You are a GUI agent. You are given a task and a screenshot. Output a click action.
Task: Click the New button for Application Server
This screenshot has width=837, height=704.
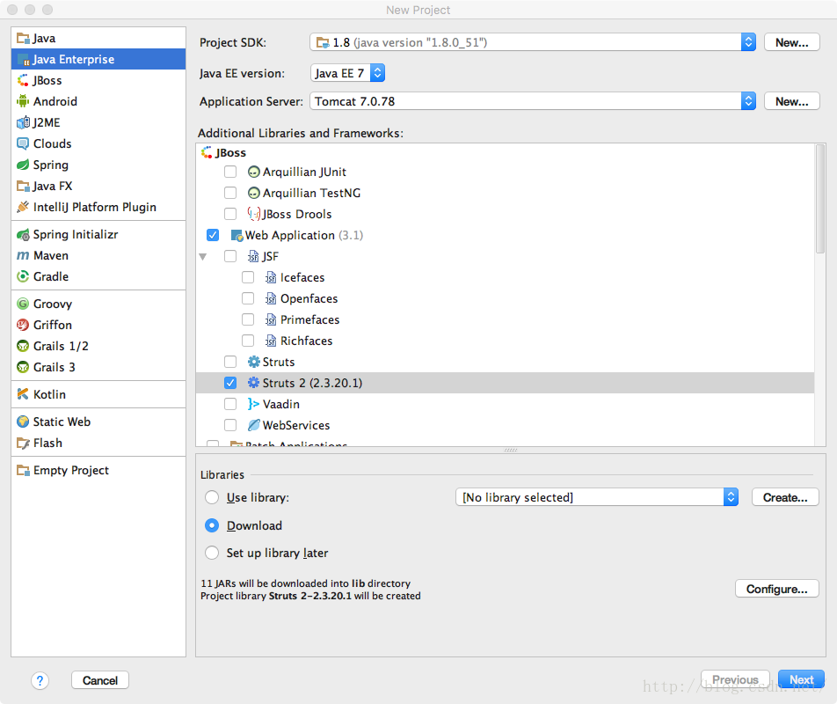click(x=791, y=101)
